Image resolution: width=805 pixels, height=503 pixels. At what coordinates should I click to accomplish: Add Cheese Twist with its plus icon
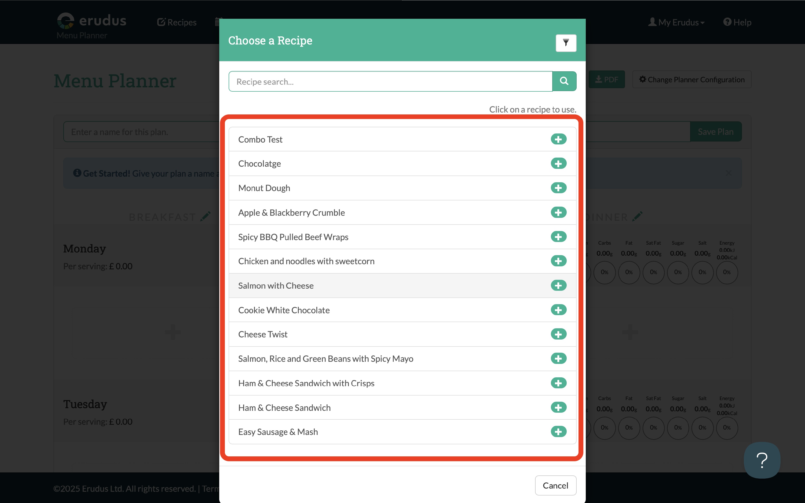[558, 334]
